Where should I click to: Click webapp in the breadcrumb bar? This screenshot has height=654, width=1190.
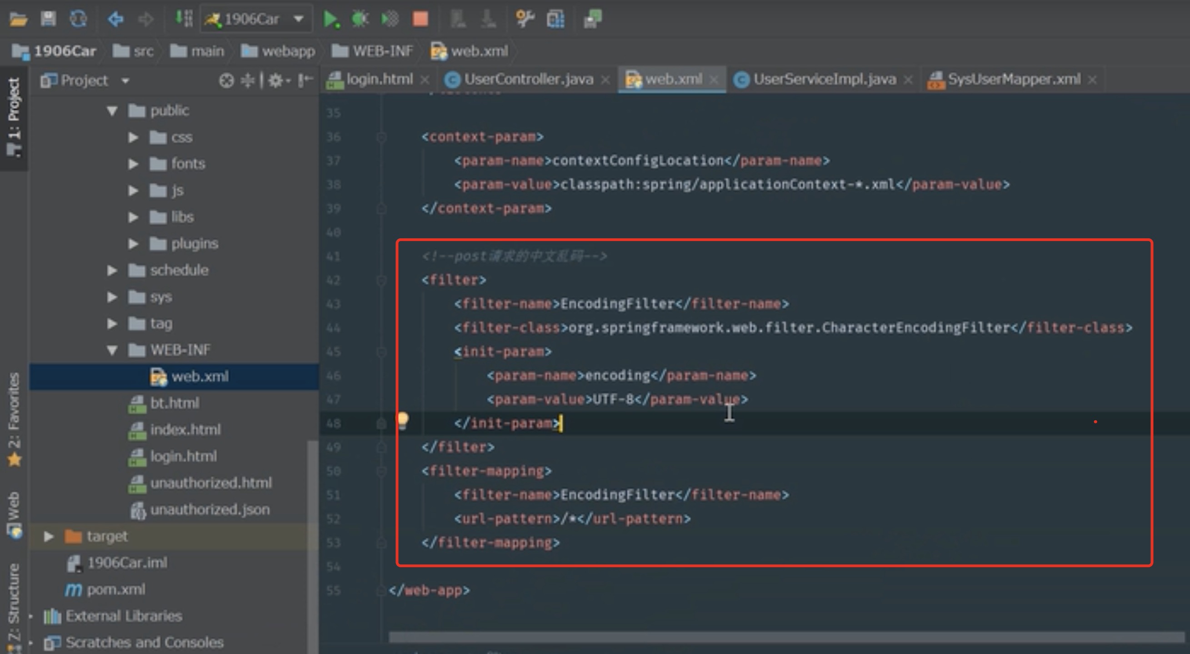[x=287, y=51]
